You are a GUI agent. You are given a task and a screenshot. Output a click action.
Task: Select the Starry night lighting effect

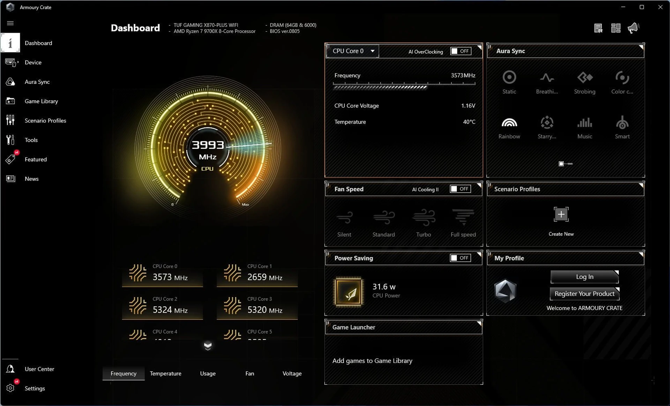pos(547,128)
